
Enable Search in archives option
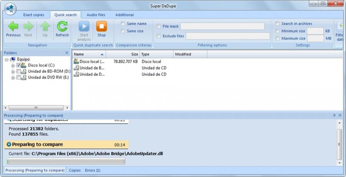pos(277,24)
